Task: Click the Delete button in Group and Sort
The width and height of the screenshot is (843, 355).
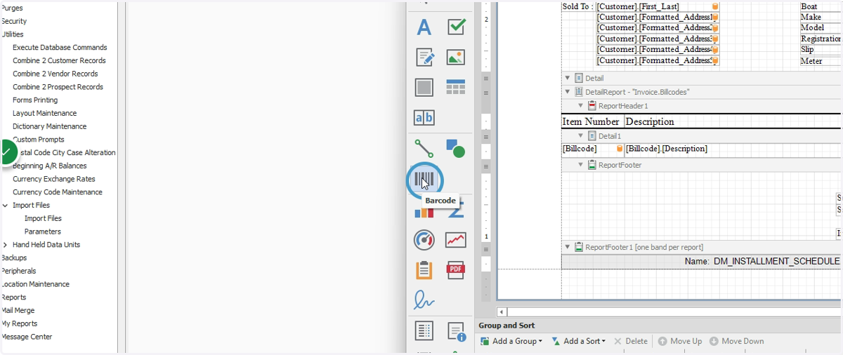Action: tap(631, 341)
